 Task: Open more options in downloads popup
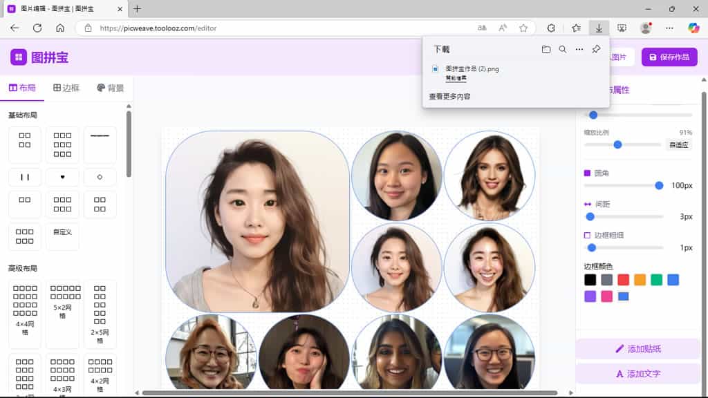tap(579, 49)
